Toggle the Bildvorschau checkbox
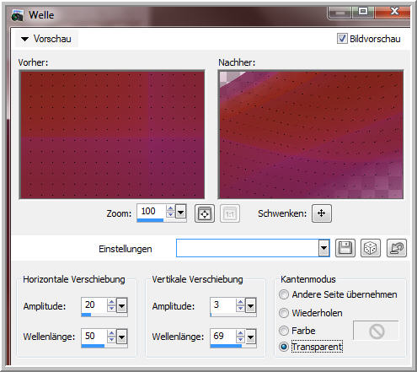The width and height of the screenshot is (417, 372). click(342, 39)
